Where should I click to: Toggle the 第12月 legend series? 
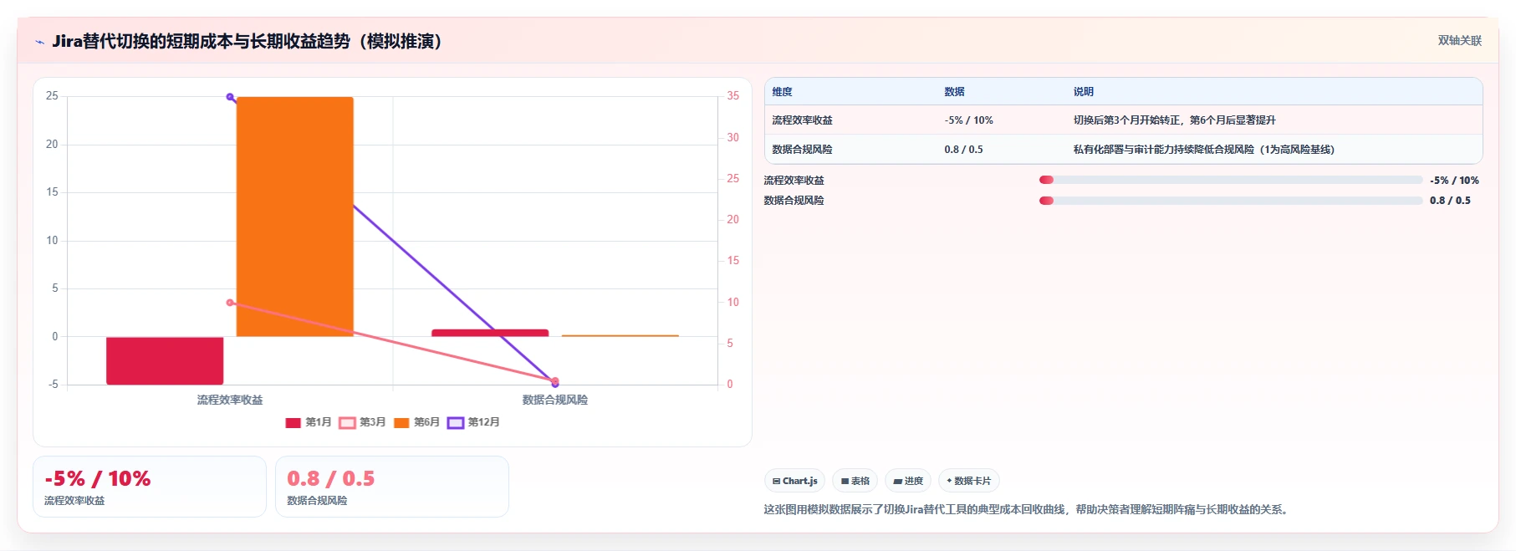click(473, 422)
